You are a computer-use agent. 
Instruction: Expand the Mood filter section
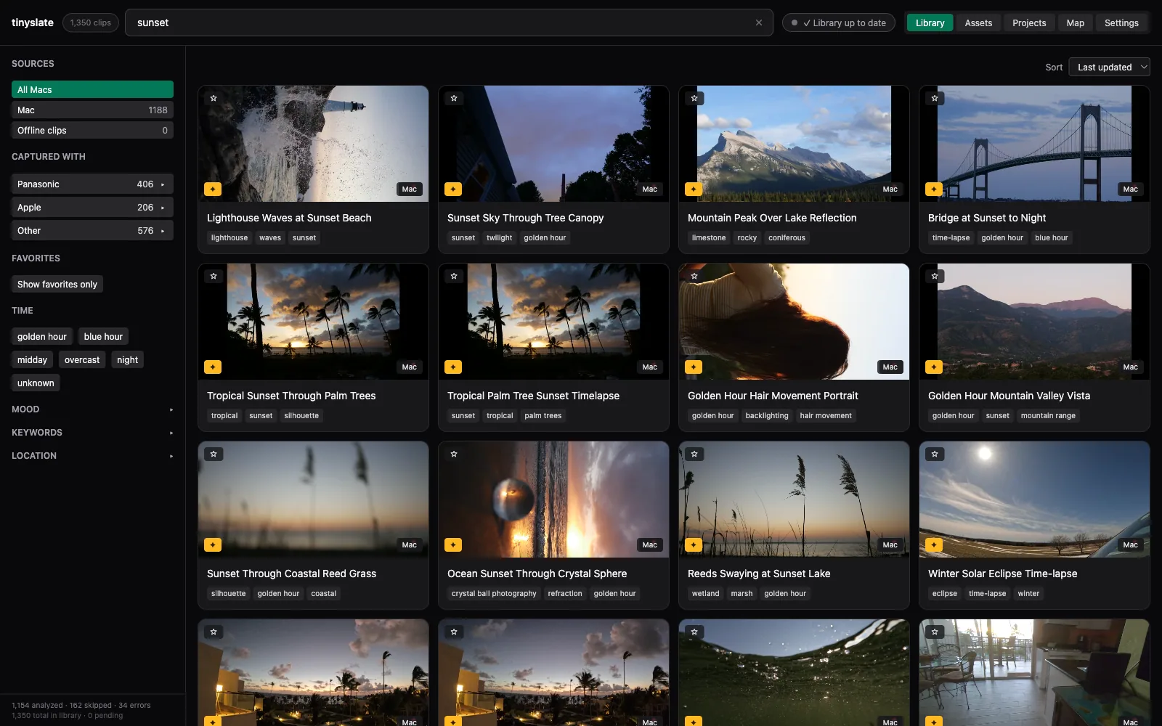pyautogui.click(x=92, y=409)
